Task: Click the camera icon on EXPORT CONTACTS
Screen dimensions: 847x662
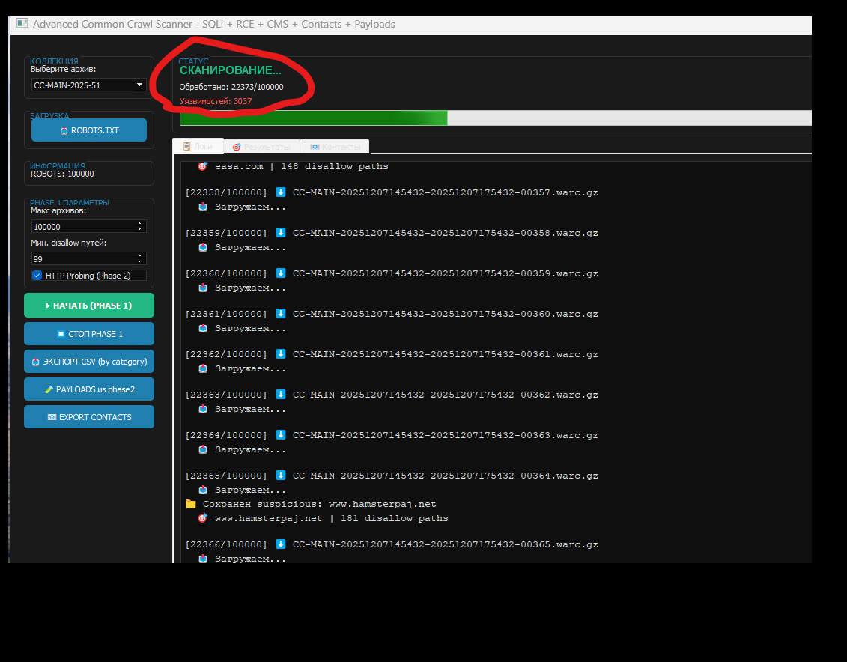Action: pyautogui.click(x=52, y=417)
